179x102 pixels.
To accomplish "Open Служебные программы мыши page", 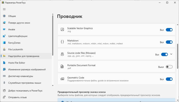I will [26, 83].
